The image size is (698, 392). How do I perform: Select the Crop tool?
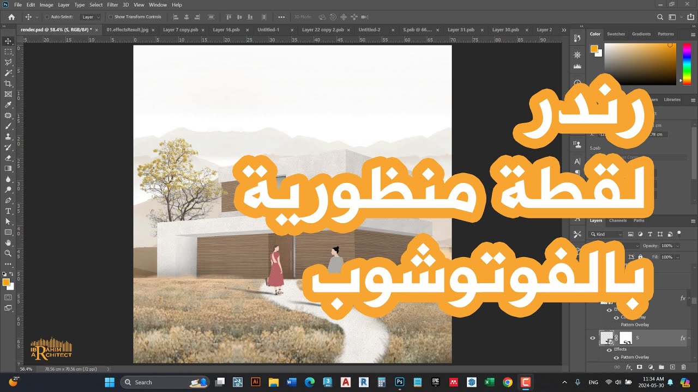tap(8, 83)
